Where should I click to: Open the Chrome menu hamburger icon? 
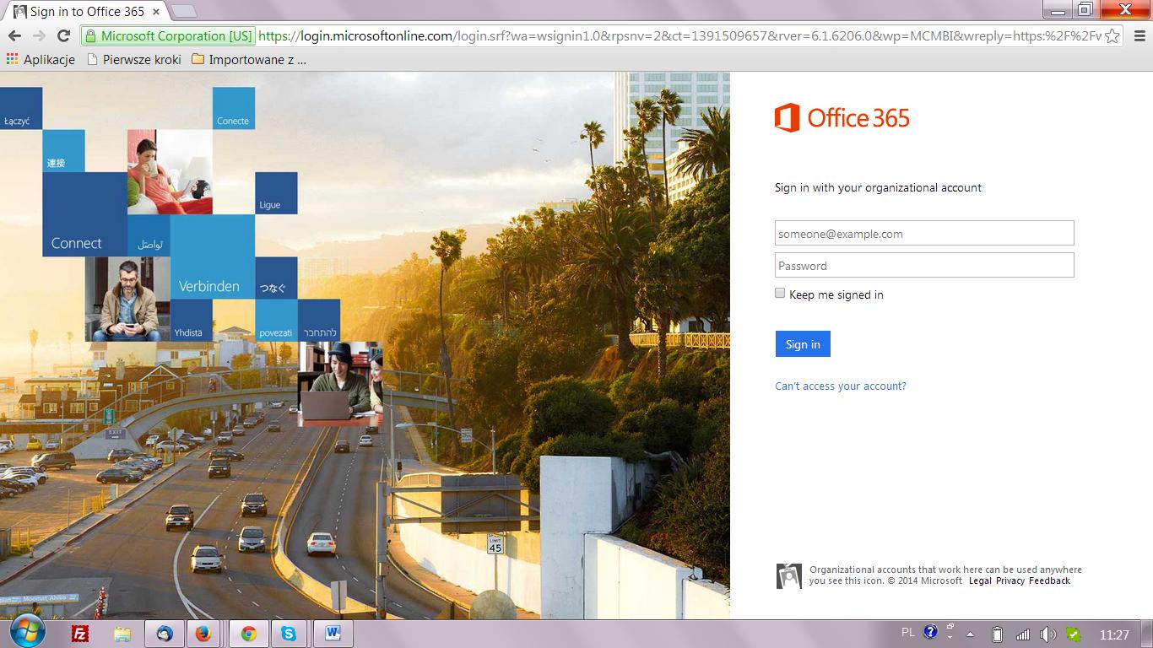1138,35
